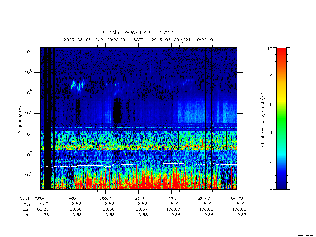Click the color bar tick label '10'
Image resolution: width=316 pixels, height=237 pixels.
270,48
